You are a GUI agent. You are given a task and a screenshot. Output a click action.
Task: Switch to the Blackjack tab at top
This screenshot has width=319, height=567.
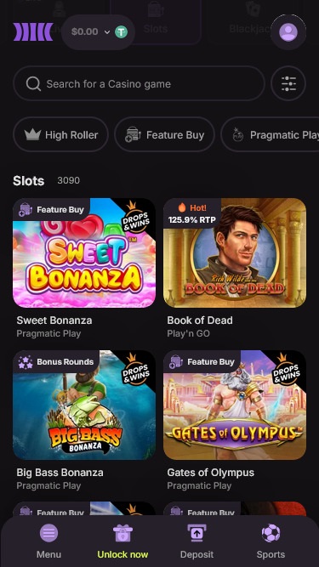pyautogui.click(x=249, y=22)
